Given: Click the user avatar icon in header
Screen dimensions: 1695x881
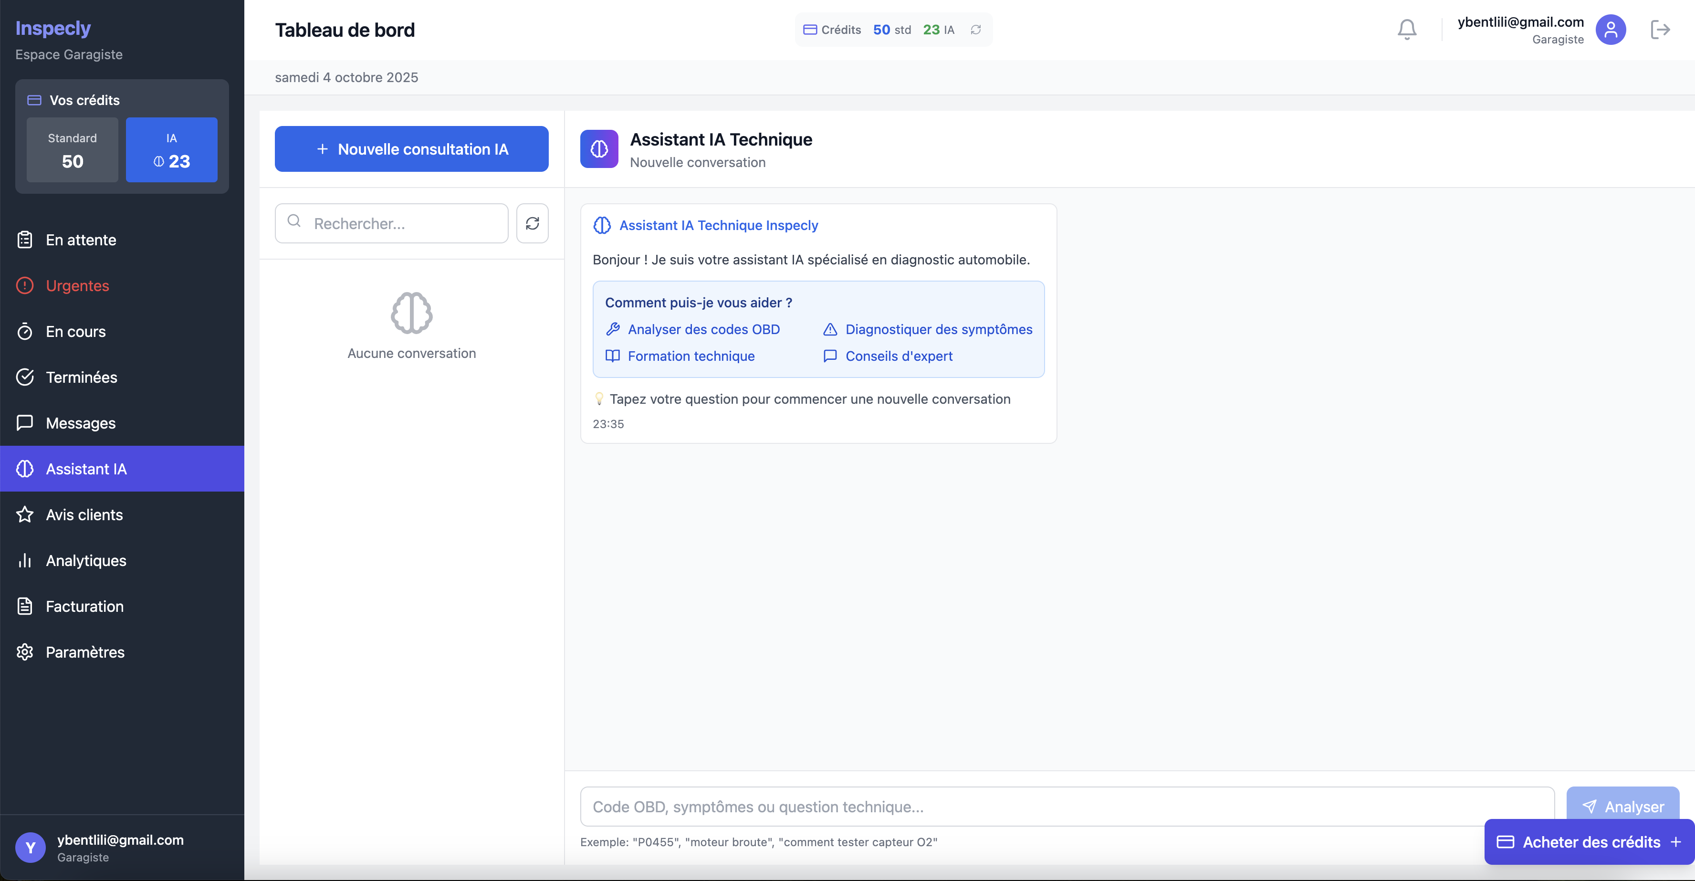Looking at the screenshot, I should (1610, 30).
